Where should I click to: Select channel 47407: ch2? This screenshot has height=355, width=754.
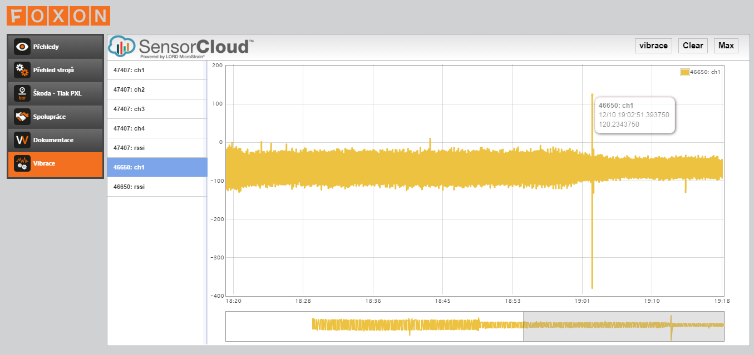pos(157,89)
